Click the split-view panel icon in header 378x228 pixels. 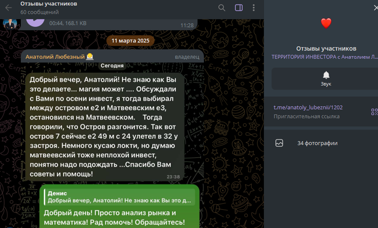point(239,8)
